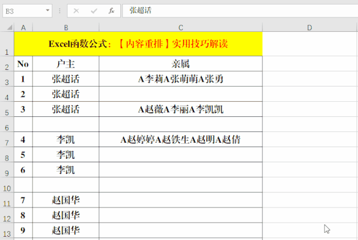358x240 pixels.
Task: Select cell B8 containing 李凯
Action: 66,154
